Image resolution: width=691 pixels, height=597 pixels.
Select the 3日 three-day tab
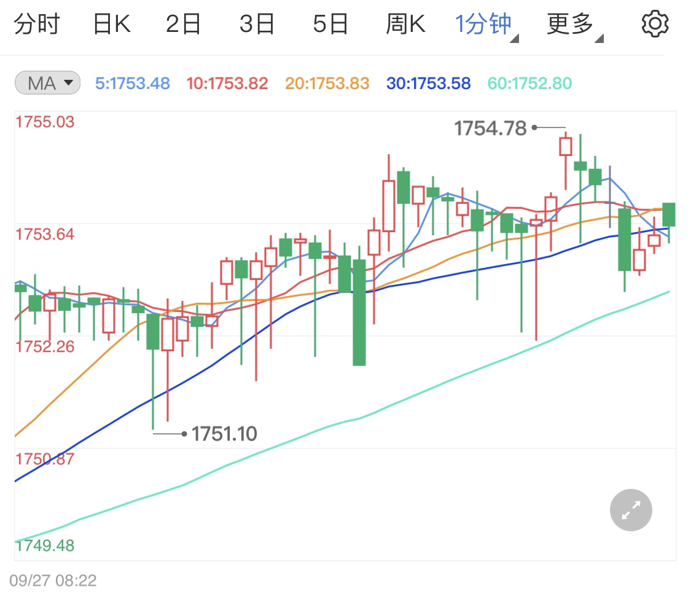coord(257,24)
